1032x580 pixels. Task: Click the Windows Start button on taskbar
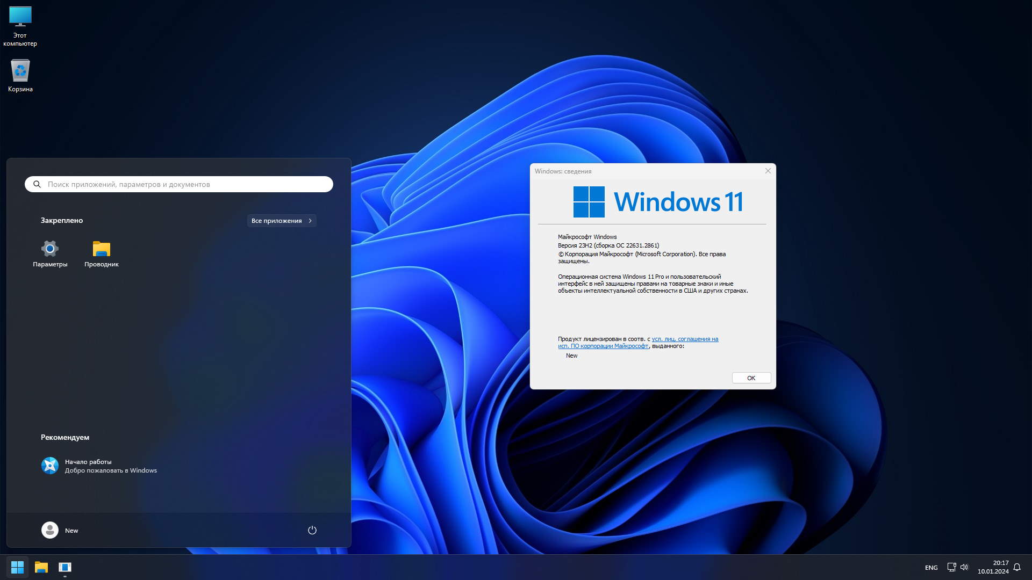tap(17, 567)
